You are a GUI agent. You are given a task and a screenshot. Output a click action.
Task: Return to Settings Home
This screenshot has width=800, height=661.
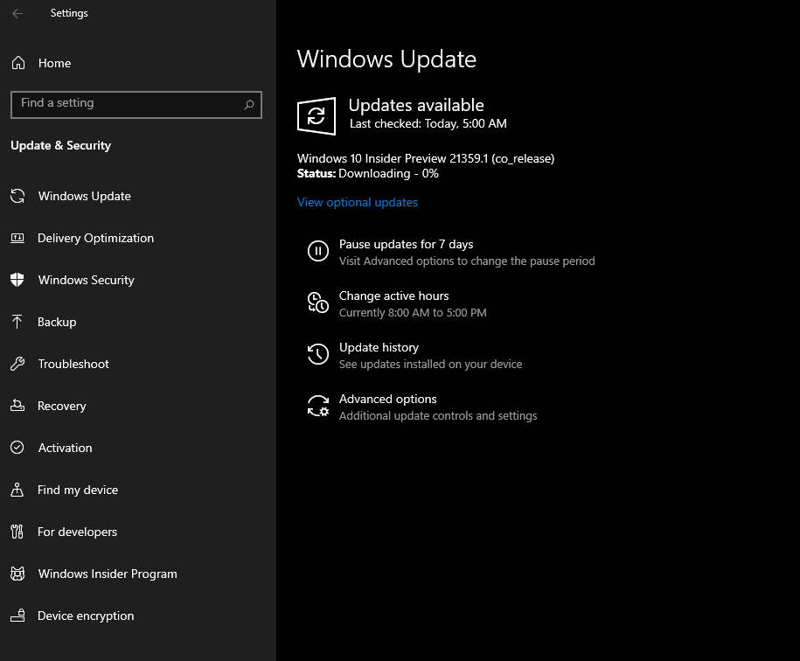54,63
